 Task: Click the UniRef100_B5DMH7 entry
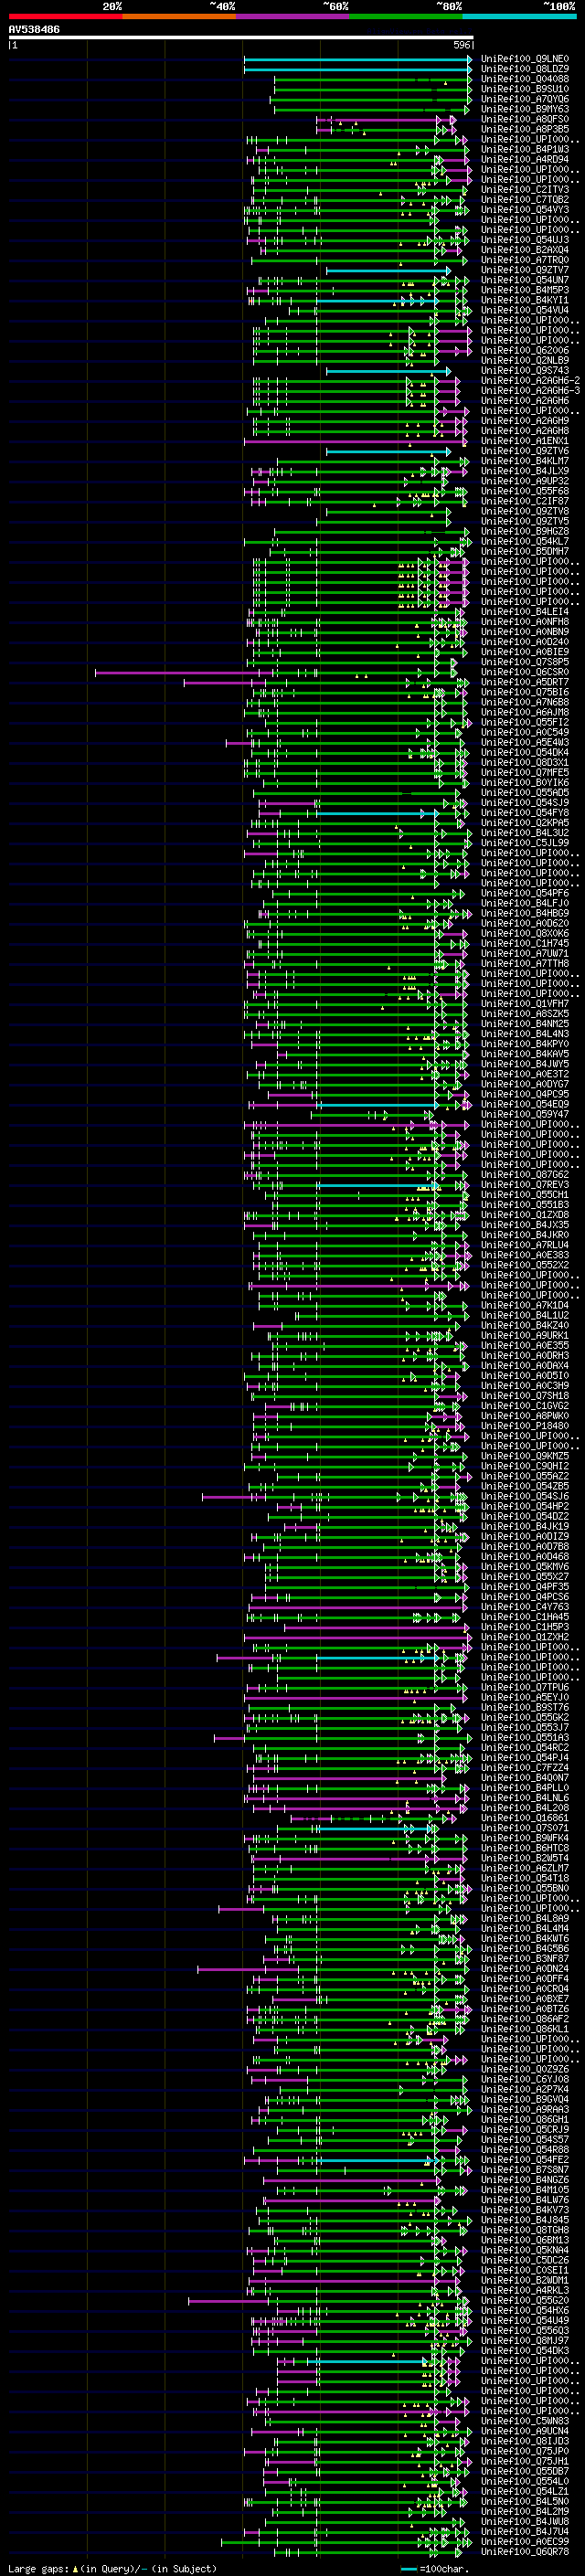coord(524,551)
